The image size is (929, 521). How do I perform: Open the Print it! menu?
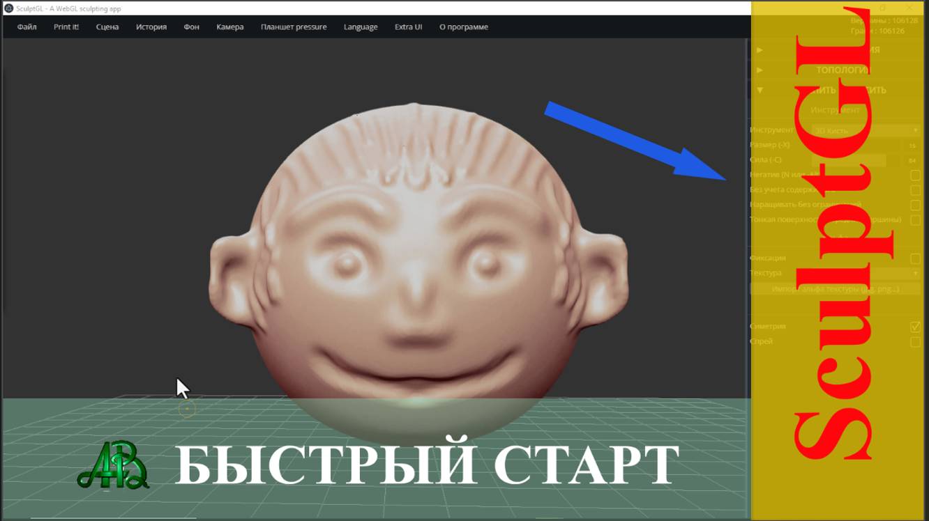(66, 27)
